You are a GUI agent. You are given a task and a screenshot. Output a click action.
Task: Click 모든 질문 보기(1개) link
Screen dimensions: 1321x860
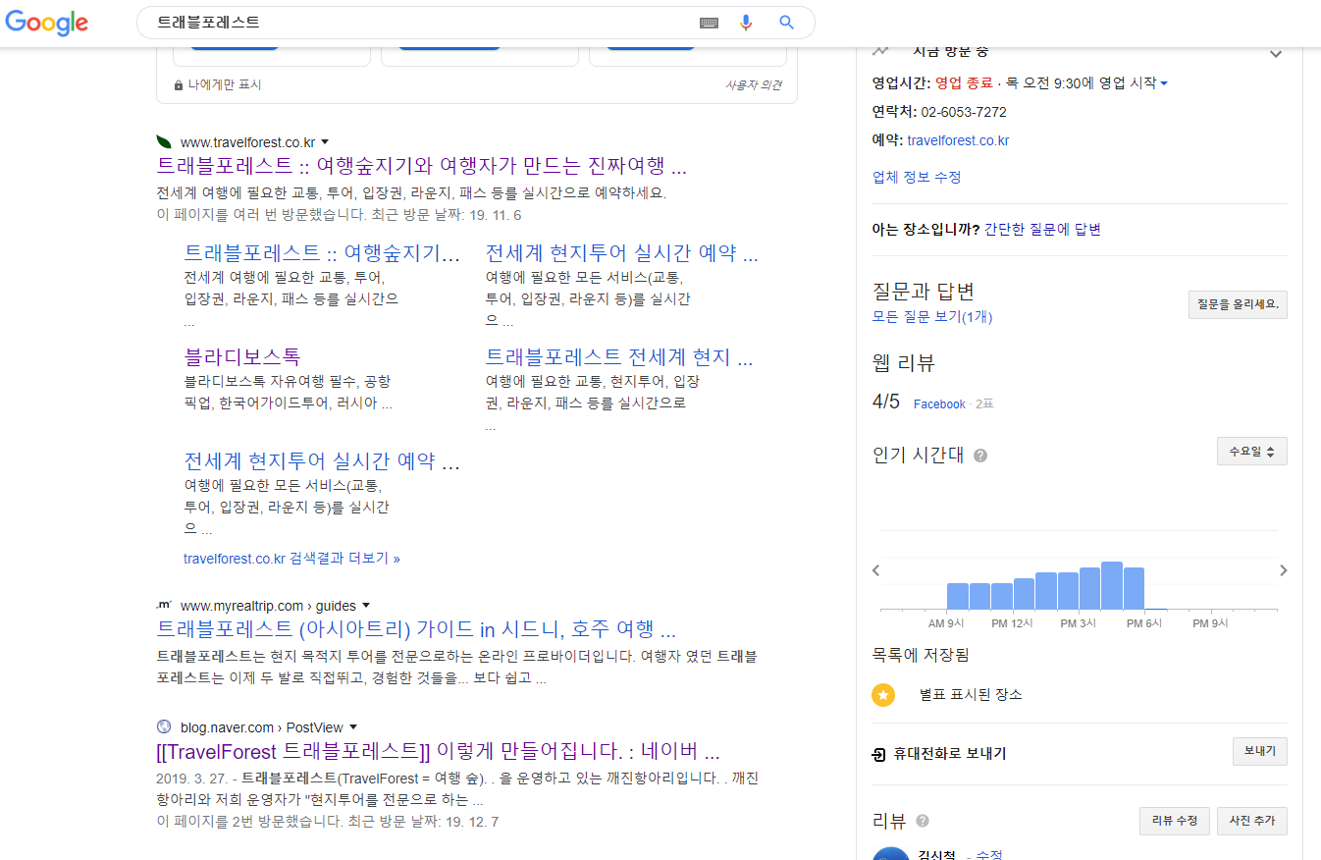(932, 317)
